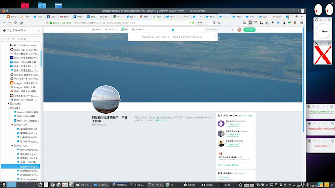The height and width of the screenshot is (188, 335).
Task: Close the active Twitter tab
Action: 228,16
